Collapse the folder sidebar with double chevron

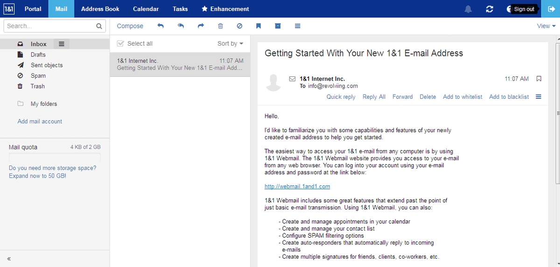(9, 259)
